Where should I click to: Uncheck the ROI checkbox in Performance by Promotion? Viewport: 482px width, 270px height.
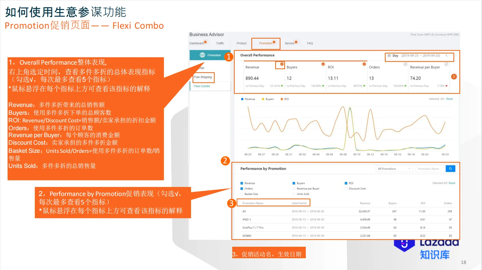tap(346, 183)
